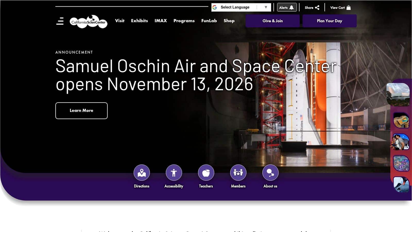Click the ANNOUNCEMENT label
Screen dimensions: 412x232
click(x=74, y=52)
